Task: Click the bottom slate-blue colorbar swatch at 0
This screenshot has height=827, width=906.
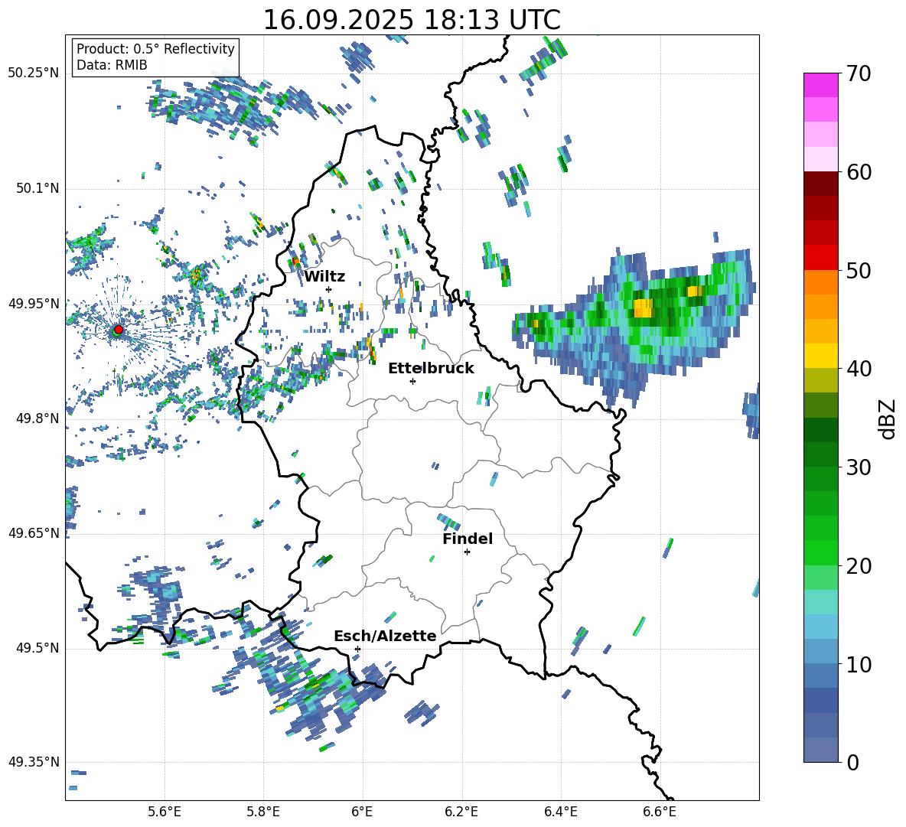Action: [820, 750]
